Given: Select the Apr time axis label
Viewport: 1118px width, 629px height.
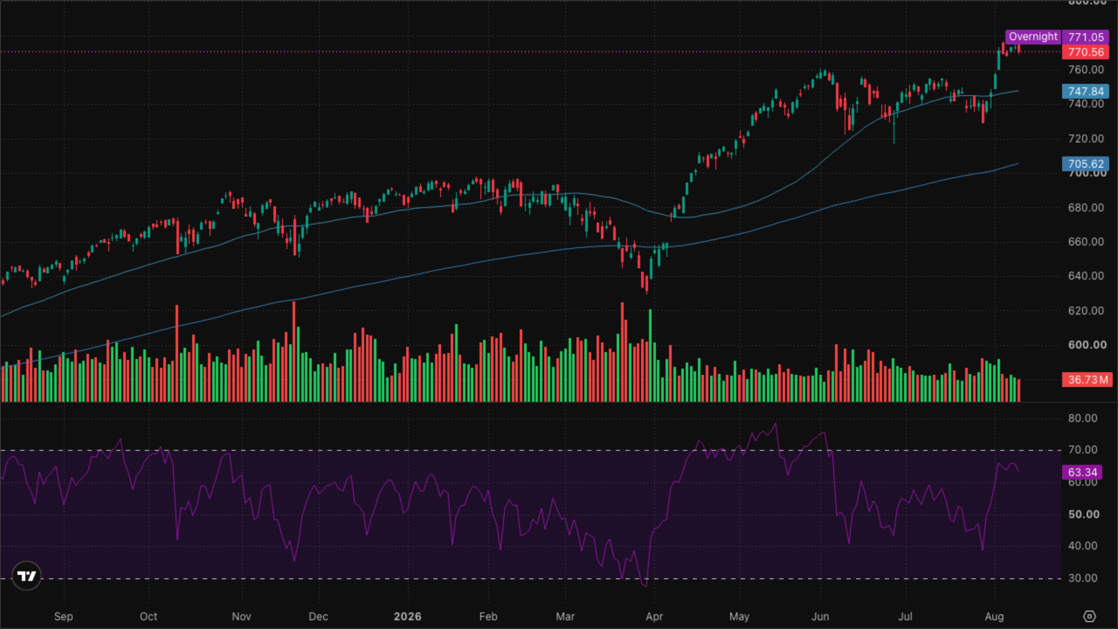Looking at the screenshot, I should 654,617.
